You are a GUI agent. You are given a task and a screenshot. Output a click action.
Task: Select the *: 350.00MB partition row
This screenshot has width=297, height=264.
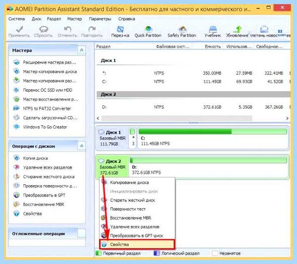click(x=194, y=73)
